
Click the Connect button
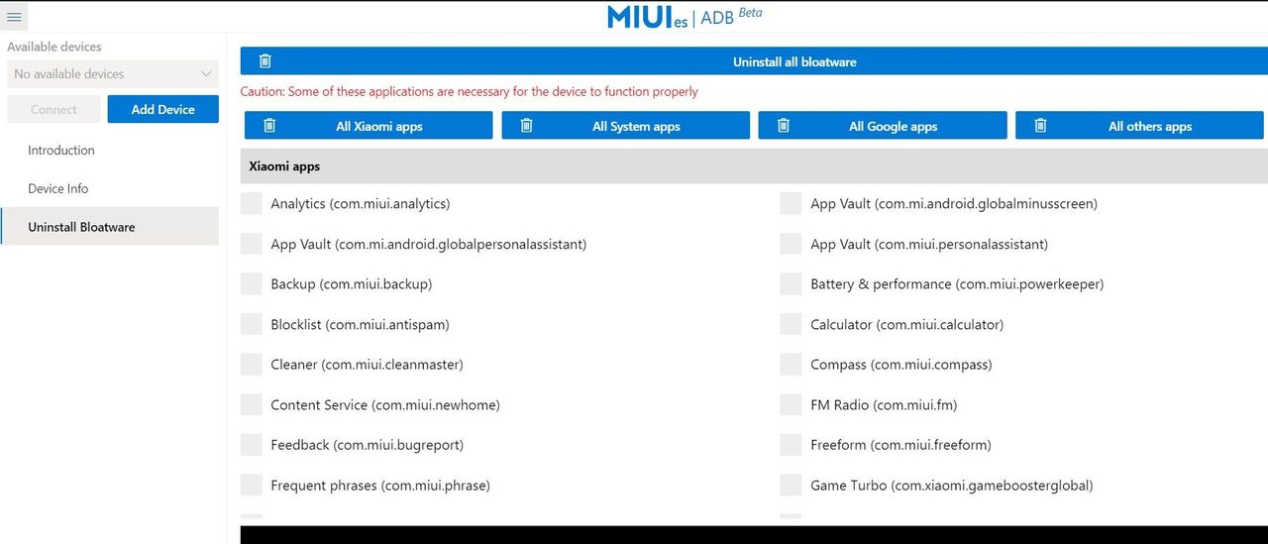click(x=53, y=109)
